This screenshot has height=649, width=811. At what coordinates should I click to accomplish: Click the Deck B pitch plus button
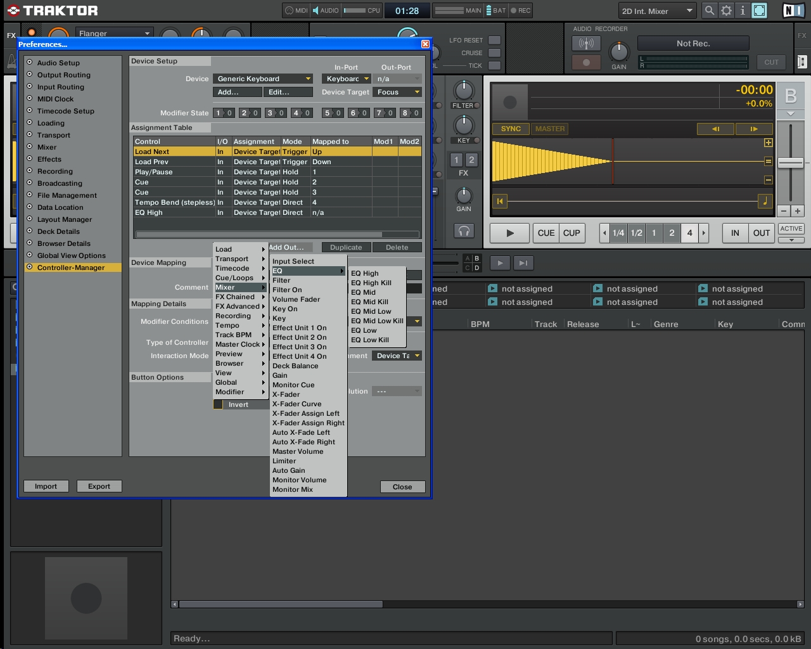click(x=798, y=211)
